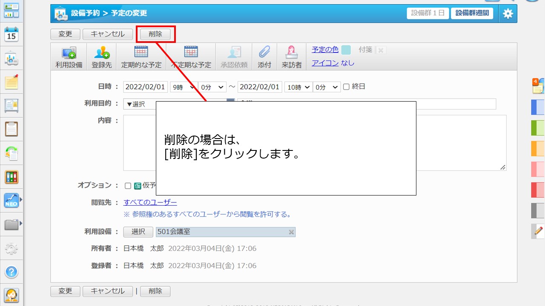The image size is (545, 306).
Task: Click the 所有者 name 日本橋 太郎
Action: 143,248
